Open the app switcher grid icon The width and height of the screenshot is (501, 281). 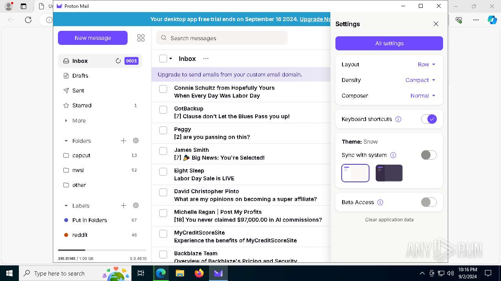coord(141,38)
